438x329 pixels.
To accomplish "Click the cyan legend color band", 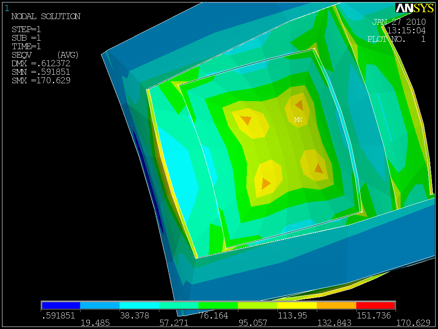I will tap(139, 305).
